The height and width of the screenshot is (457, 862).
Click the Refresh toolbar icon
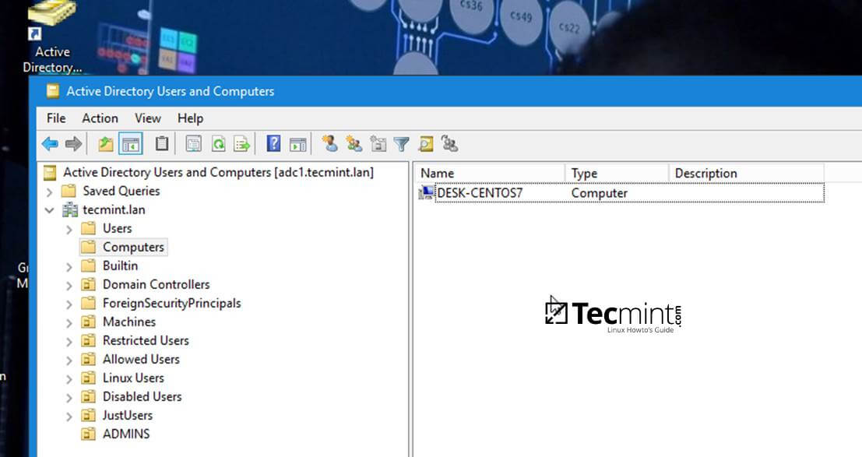pos(219,143)
